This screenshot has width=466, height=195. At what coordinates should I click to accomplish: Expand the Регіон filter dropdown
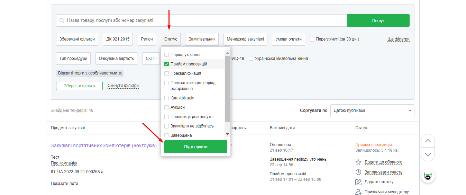(147, 39)
